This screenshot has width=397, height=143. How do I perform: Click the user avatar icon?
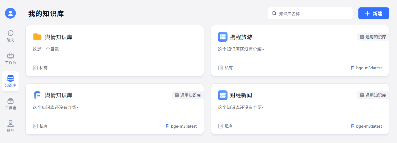point(10,13)
